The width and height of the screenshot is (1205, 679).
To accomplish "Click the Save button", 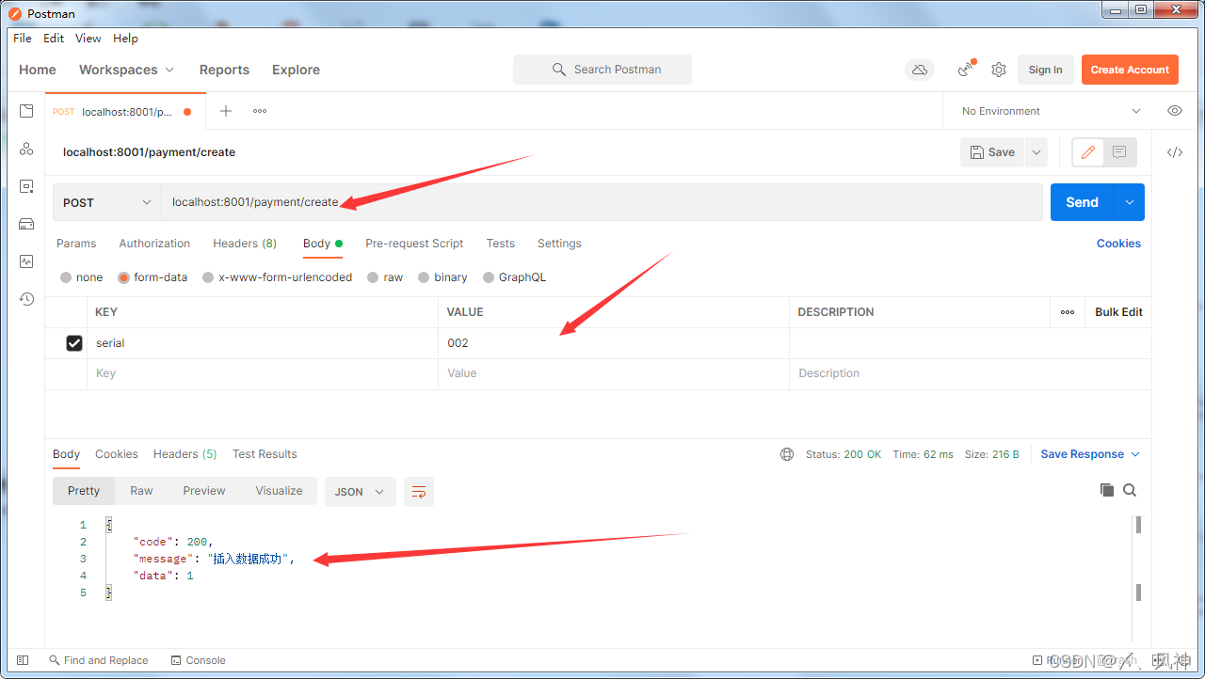I will 992,152.
